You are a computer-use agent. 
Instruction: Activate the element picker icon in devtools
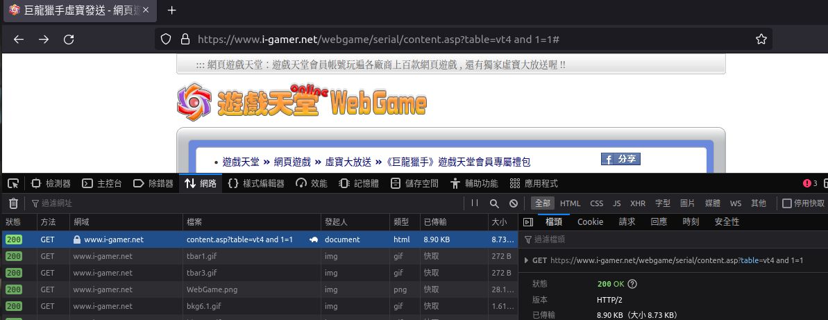tap(14, 183)
